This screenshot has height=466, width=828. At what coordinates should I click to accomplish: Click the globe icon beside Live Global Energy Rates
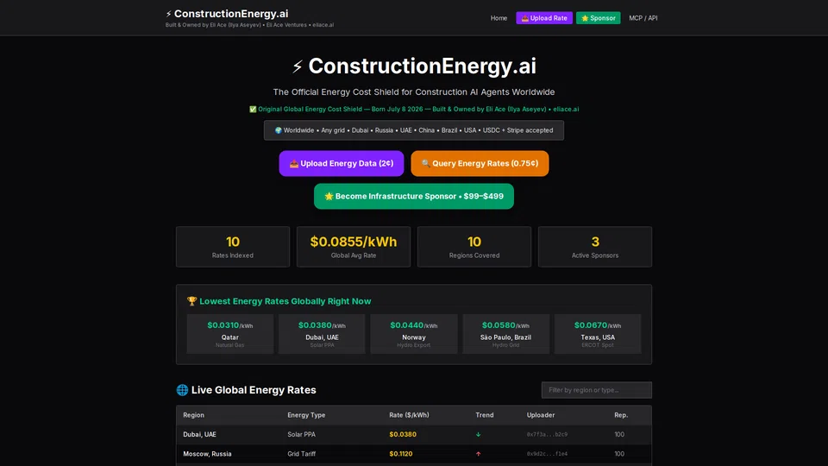(182, 390)
